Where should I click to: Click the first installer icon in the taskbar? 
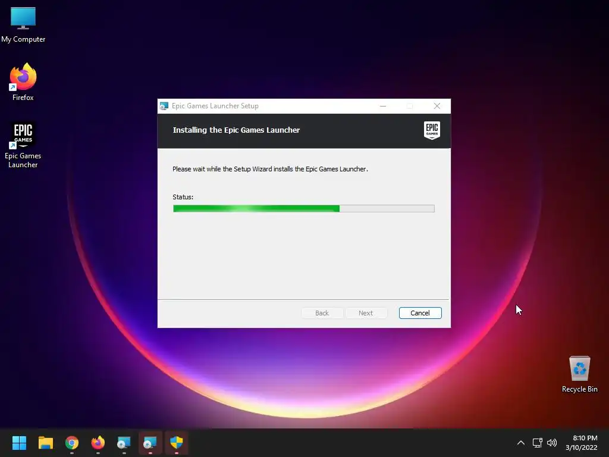point(124,443)
